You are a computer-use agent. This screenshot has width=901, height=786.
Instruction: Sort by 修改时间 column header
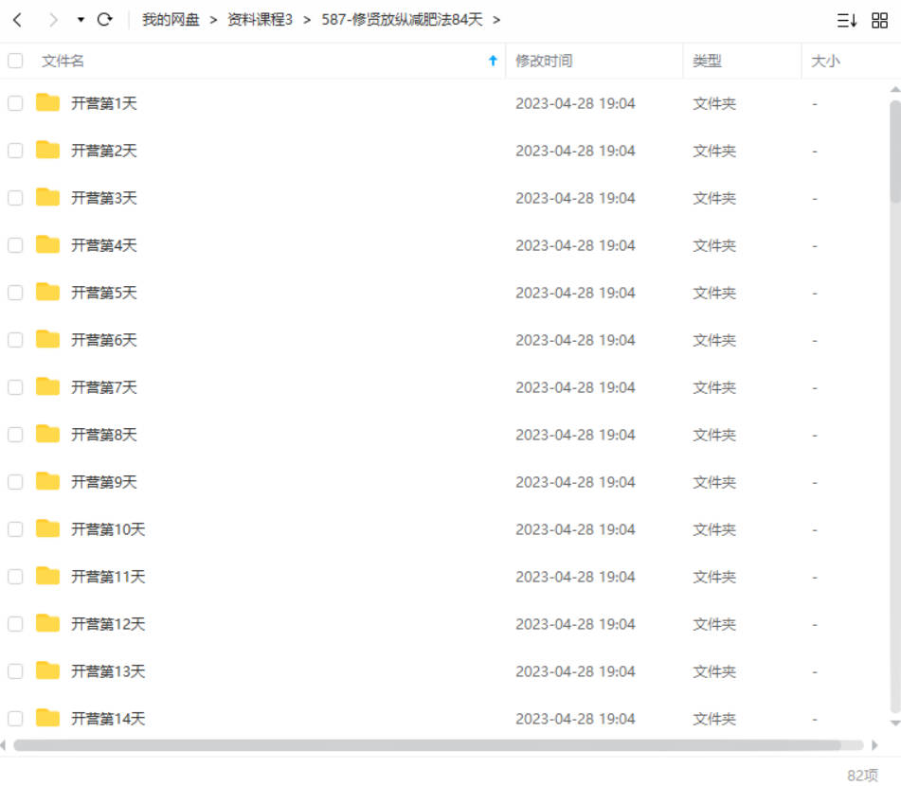[544, 61]
